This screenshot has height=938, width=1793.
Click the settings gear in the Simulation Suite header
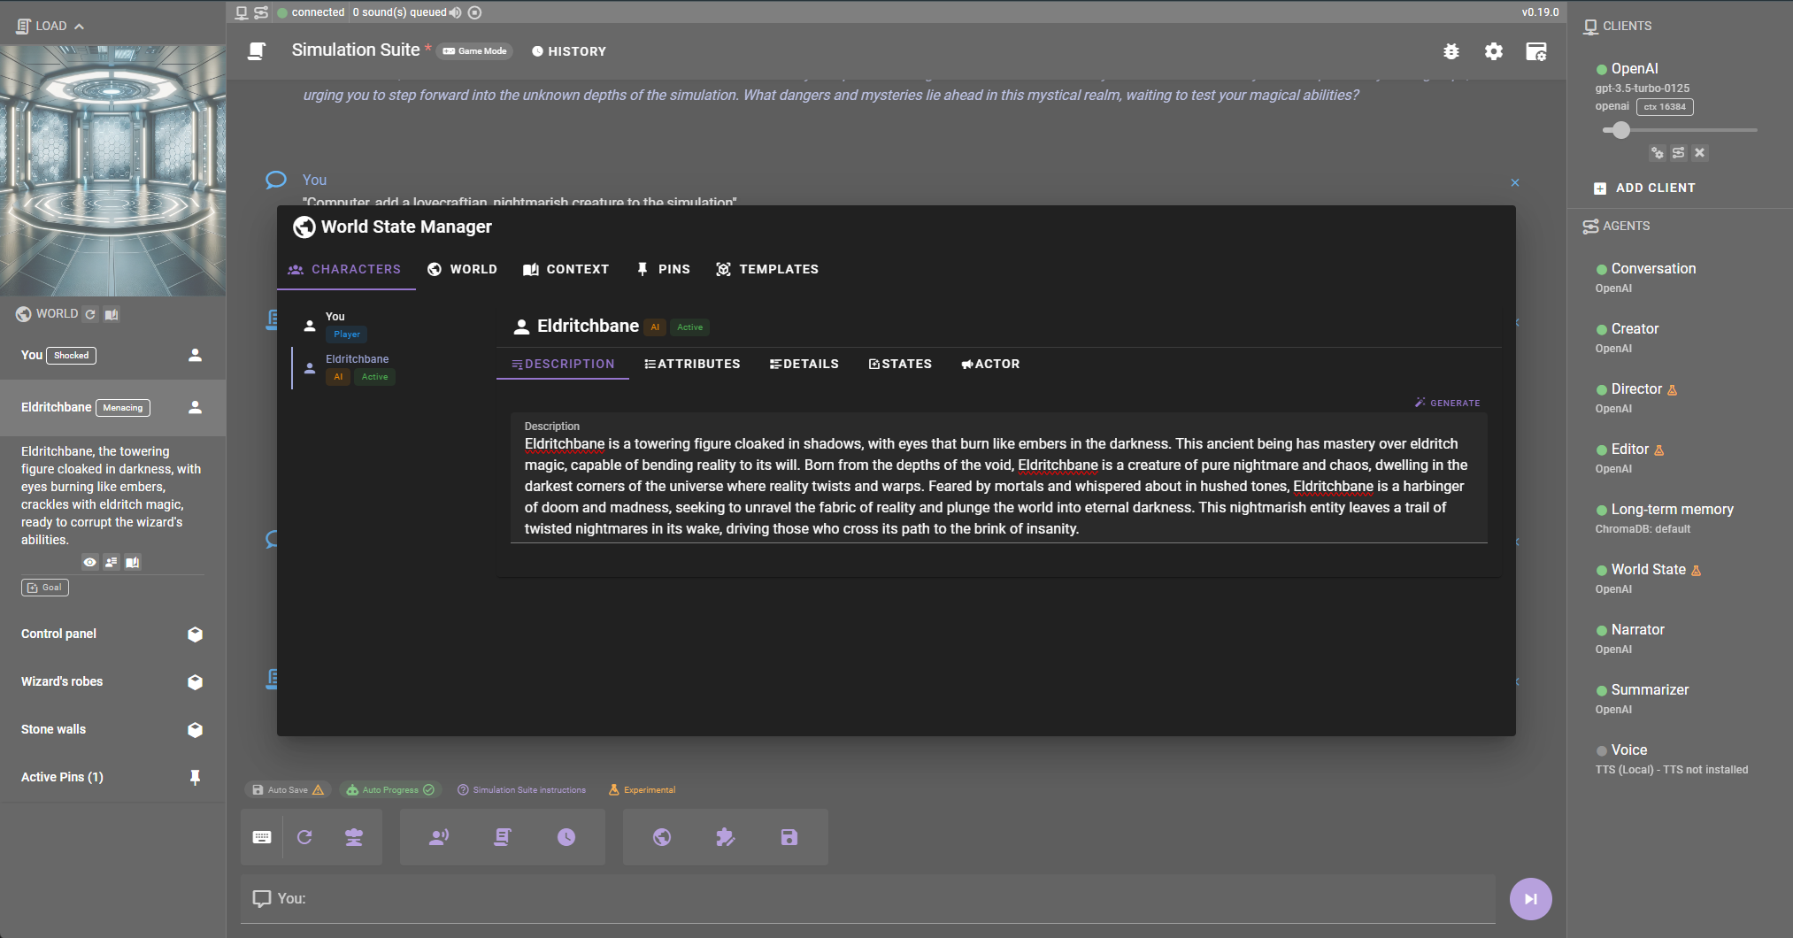[1494, 51]
